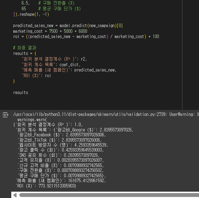Click the '# 최종 결과' comment
Viewport: 199px width, 198px height.
point(25,48)
